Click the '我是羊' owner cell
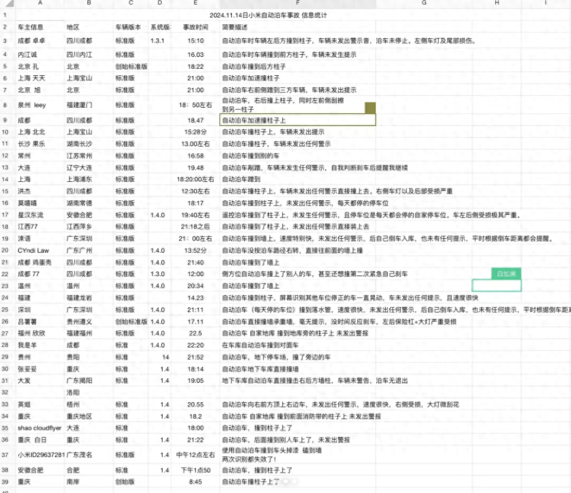 click(x=27, y=346)
